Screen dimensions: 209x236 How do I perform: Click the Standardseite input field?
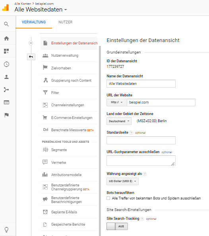(x=141, y=140)
